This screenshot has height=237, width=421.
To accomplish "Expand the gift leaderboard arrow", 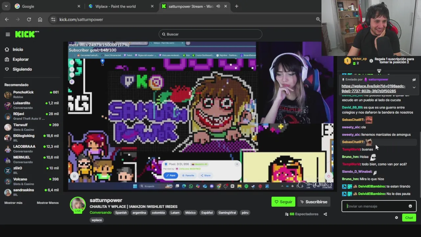I will (379, 71).
